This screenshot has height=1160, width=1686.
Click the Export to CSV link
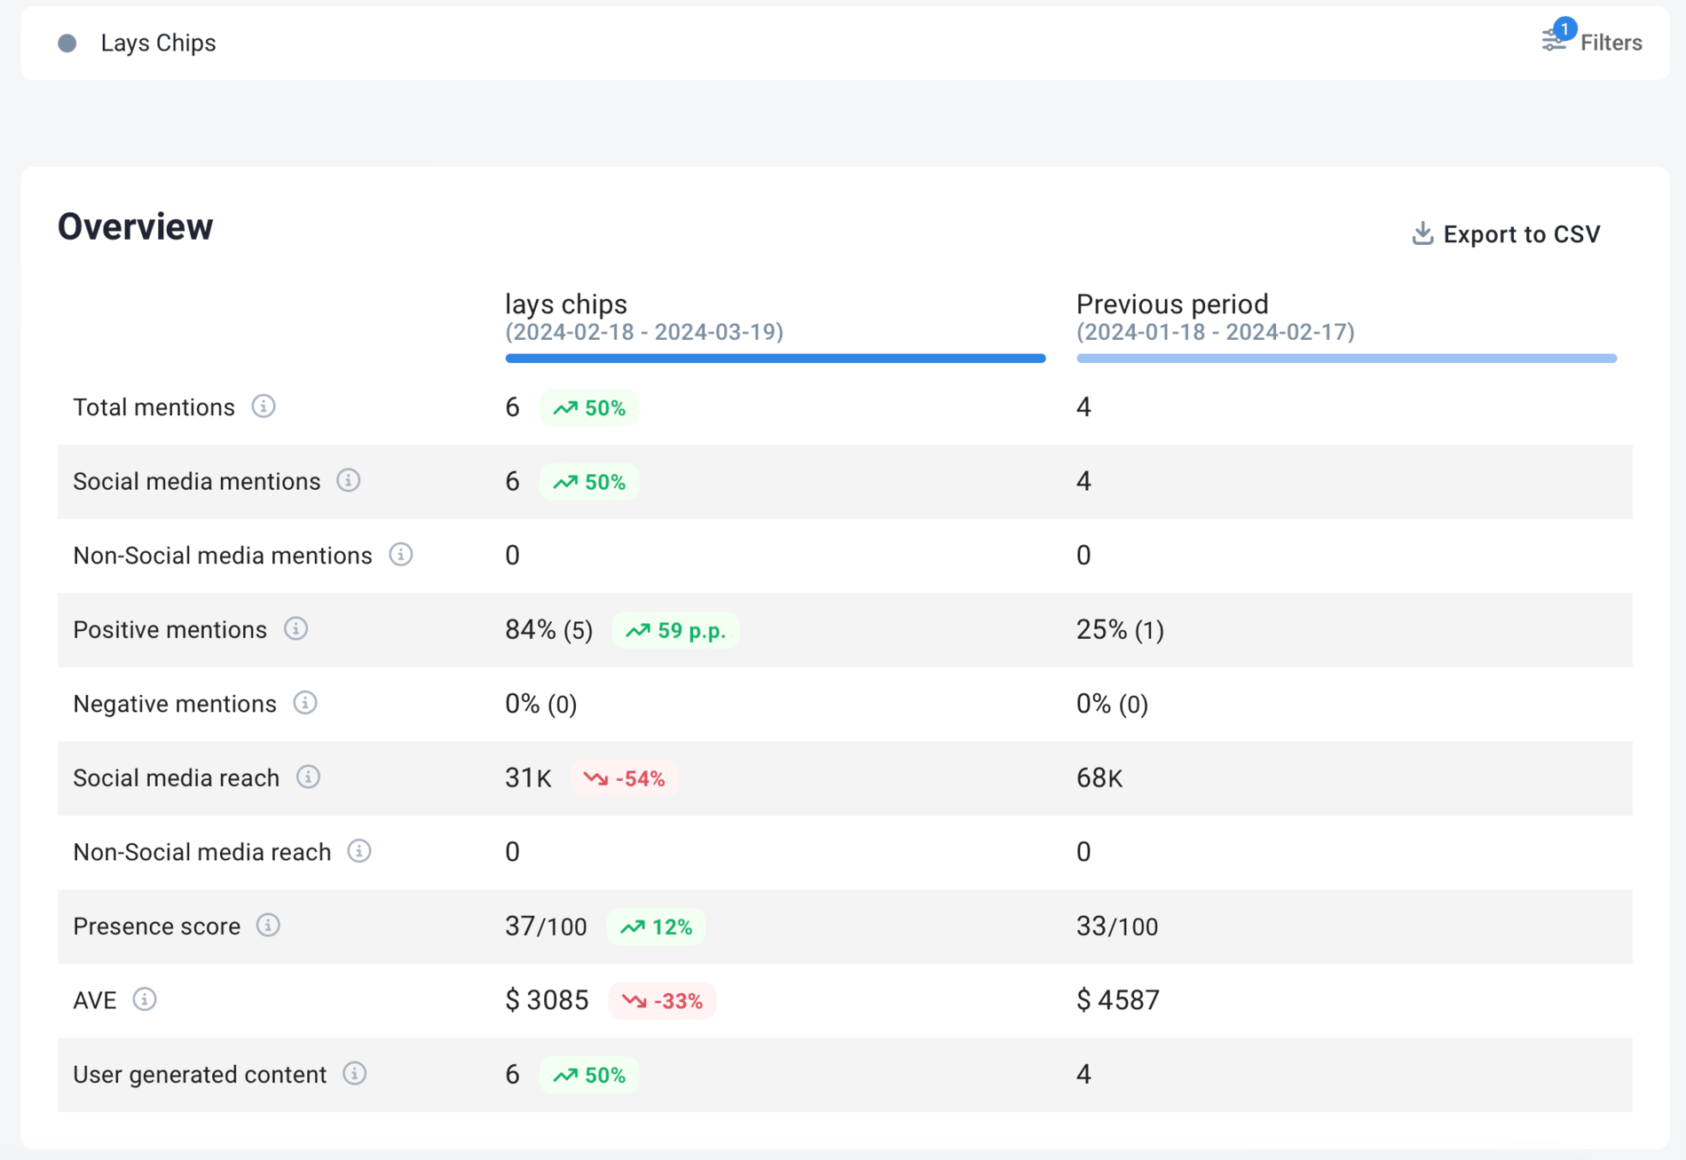point(1522,233)
